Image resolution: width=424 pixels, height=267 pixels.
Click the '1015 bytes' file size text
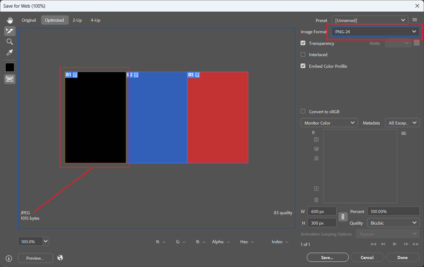pyautogui.click(x=30, y=218)
